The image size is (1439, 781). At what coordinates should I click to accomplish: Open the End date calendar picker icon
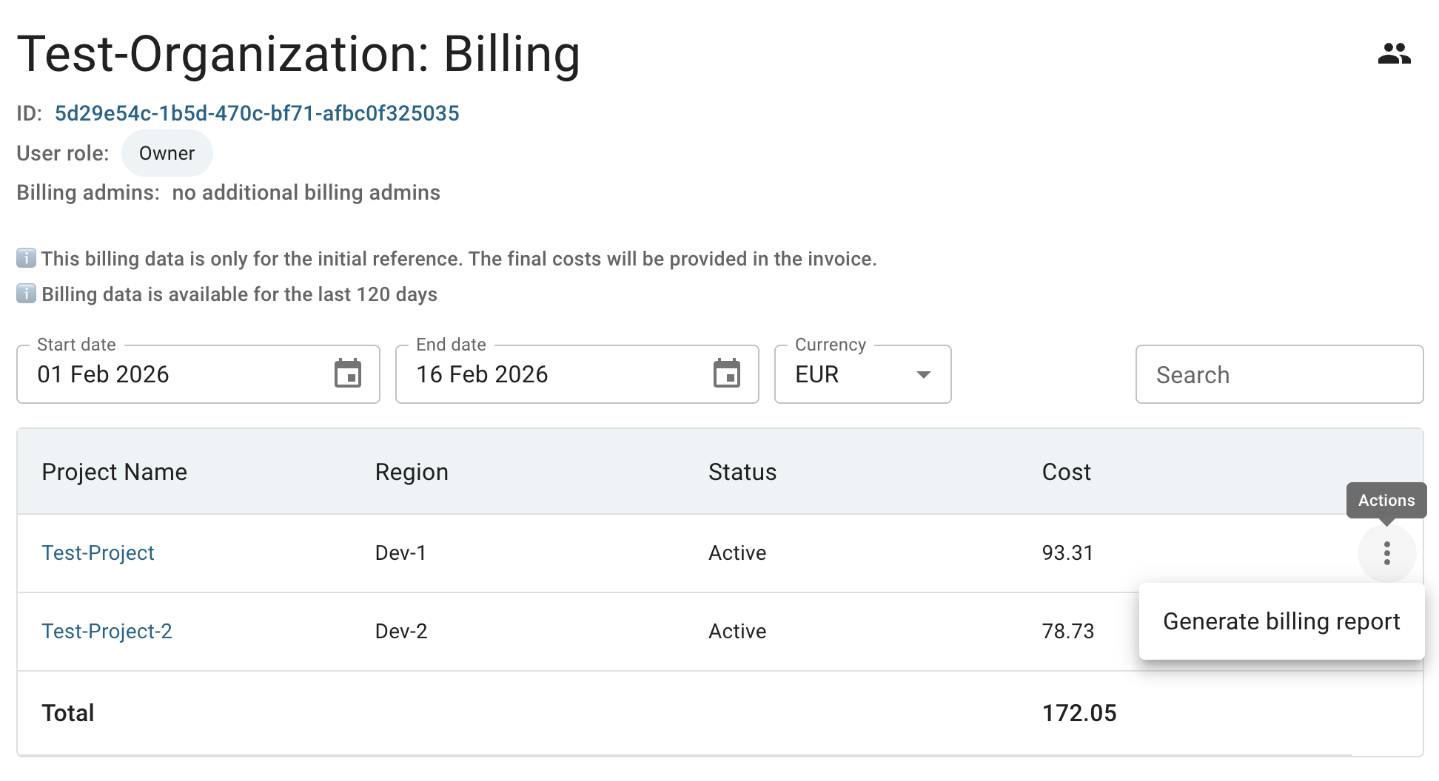(x=726, y=373)
